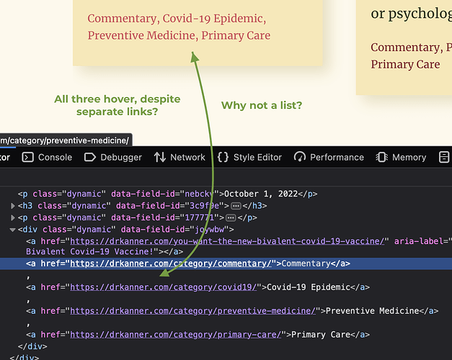Open the Network tab
Viewport: 452px width, 360px height.
click(x=180, y=157)
